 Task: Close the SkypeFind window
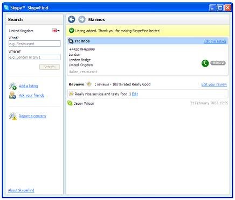(x=228, y=8)
